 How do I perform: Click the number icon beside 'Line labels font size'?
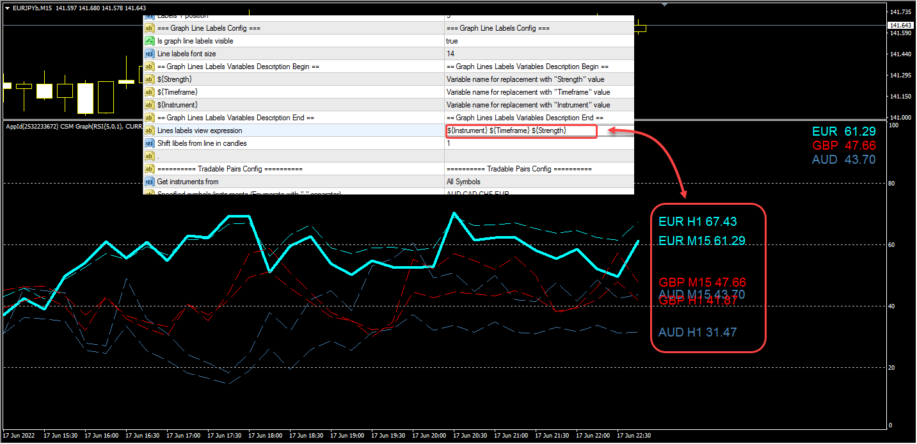[149, 54]
